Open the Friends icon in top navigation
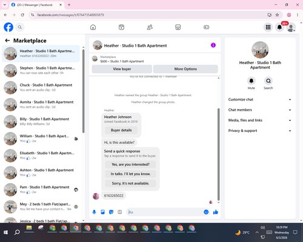303x242 pixels. click(150, 27)
